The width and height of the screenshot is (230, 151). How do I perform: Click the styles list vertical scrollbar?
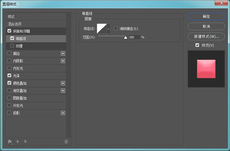point(68,75)
